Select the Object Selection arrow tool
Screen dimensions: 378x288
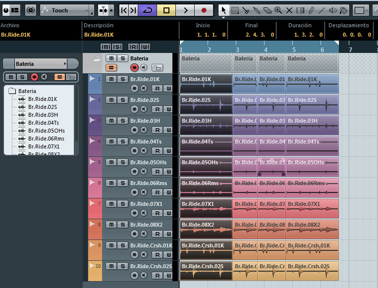pyautogui.click(x=223, y=10)
